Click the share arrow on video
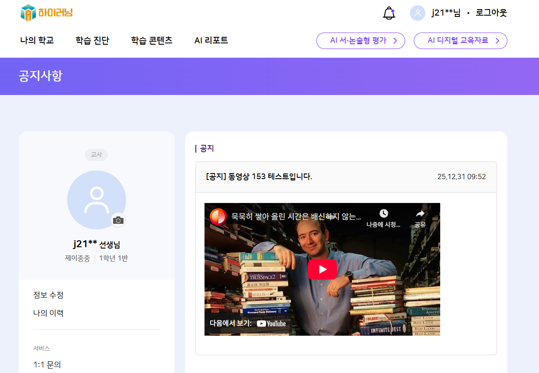 (x=420, y=213)
